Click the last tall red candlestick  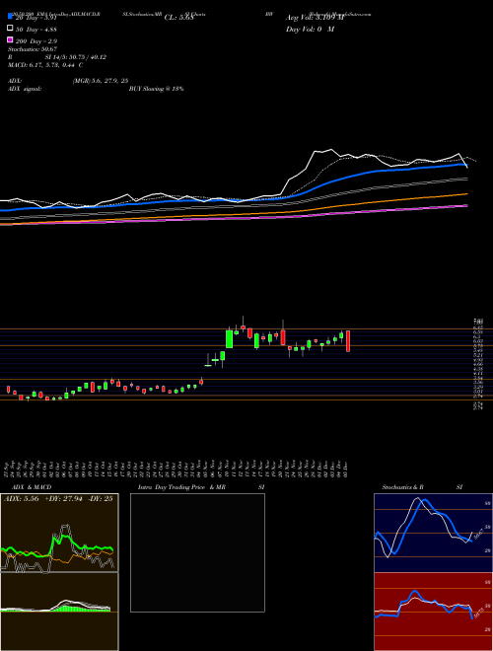(348, 341)
